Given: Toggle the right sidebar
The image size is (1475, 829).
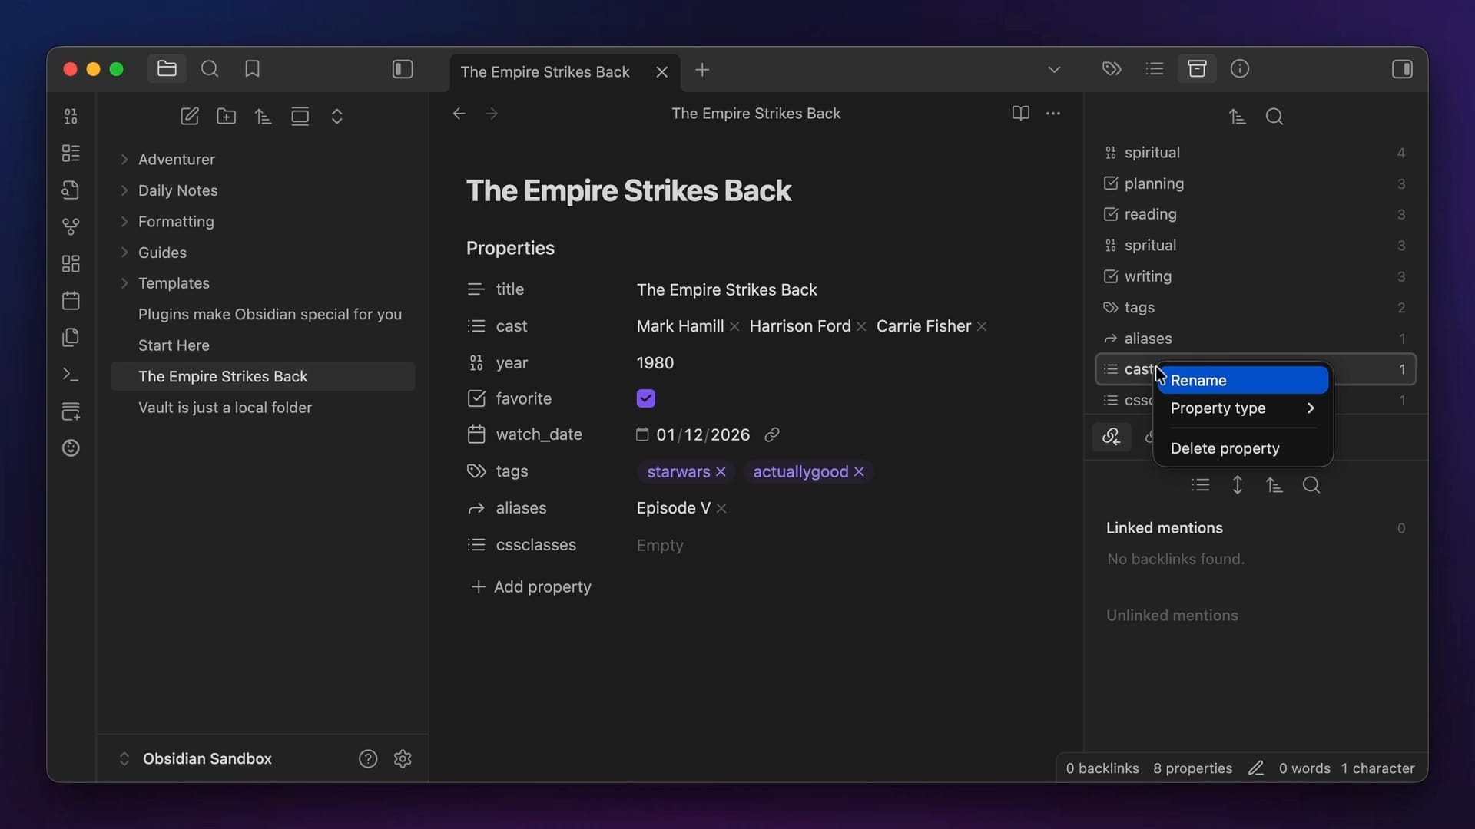Looking at the screenshot, I should [1402, 69].
